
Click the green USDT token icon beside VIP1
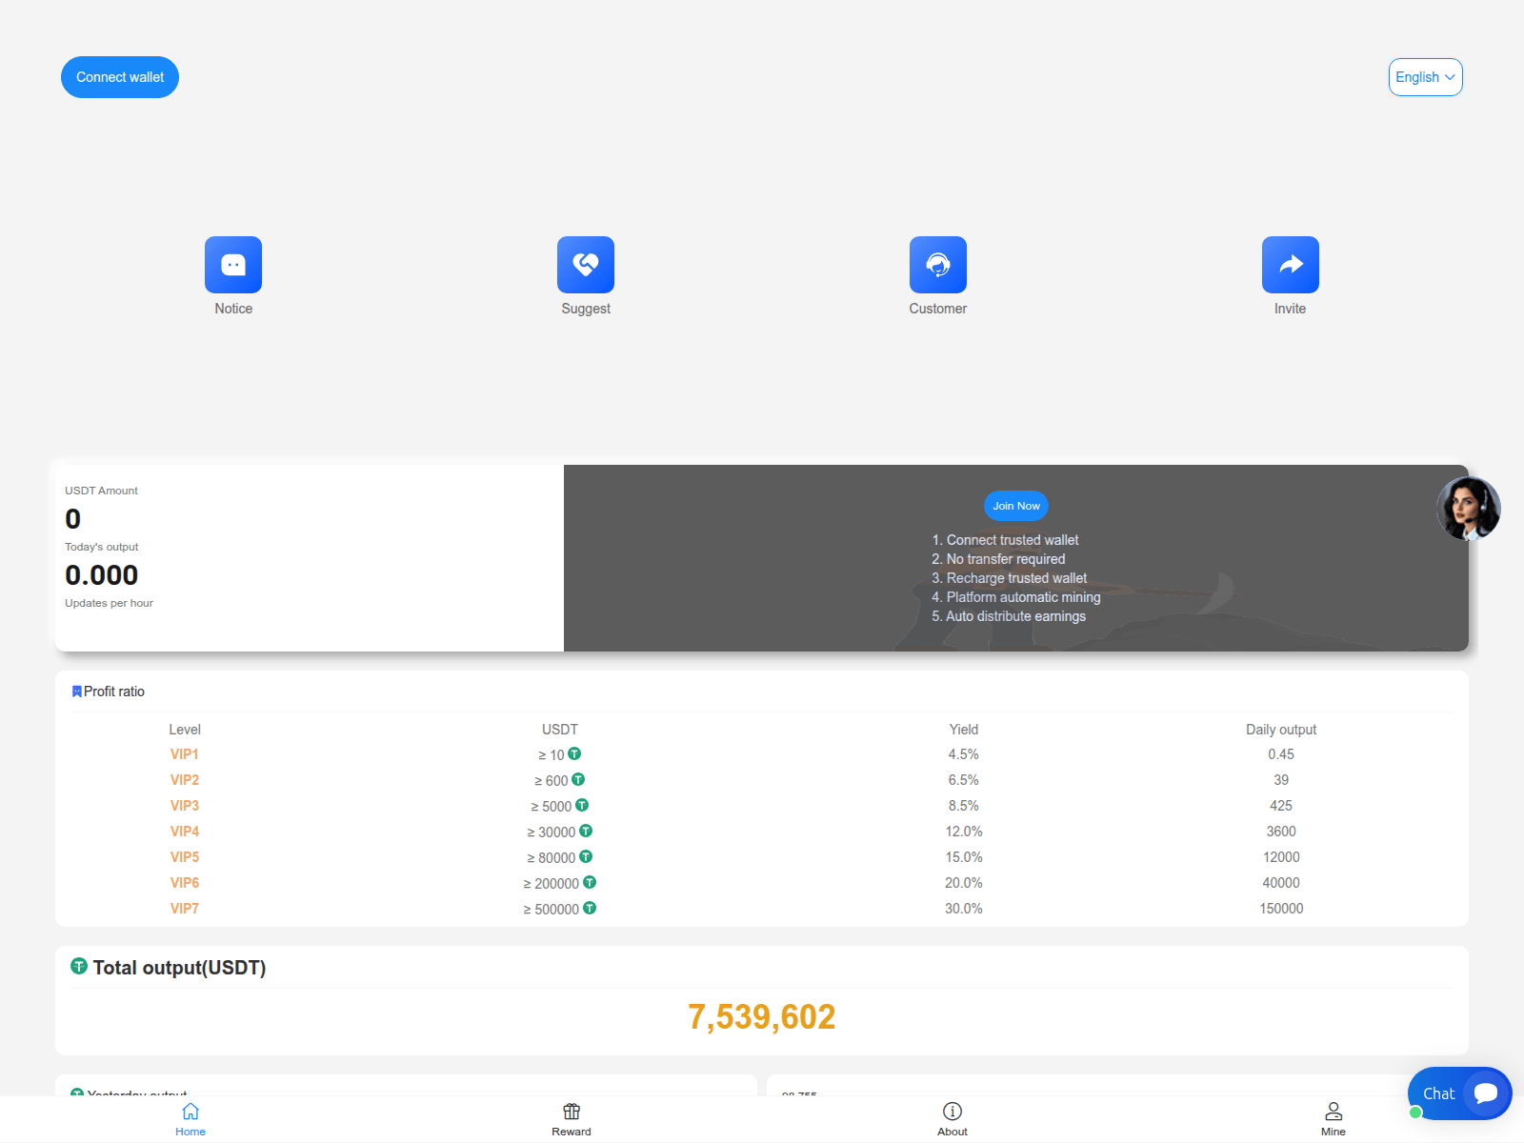(574, 753)
